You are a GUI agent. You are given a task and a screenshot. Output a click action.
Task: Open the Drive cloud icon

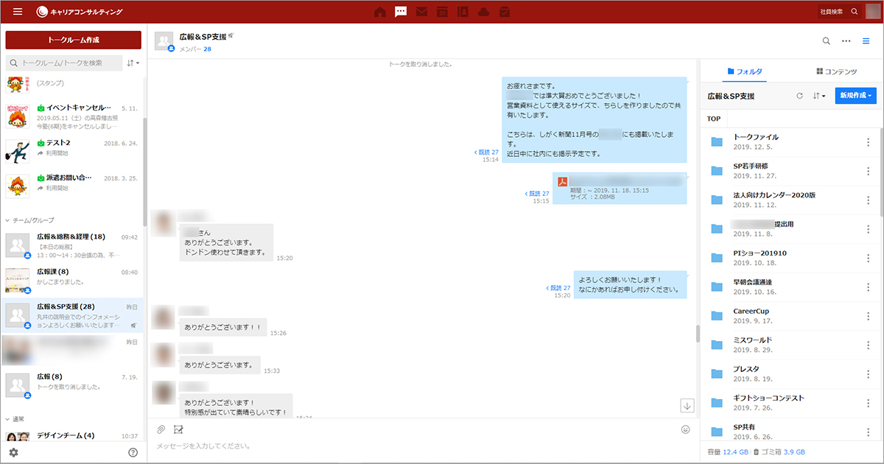click(483, 12)
